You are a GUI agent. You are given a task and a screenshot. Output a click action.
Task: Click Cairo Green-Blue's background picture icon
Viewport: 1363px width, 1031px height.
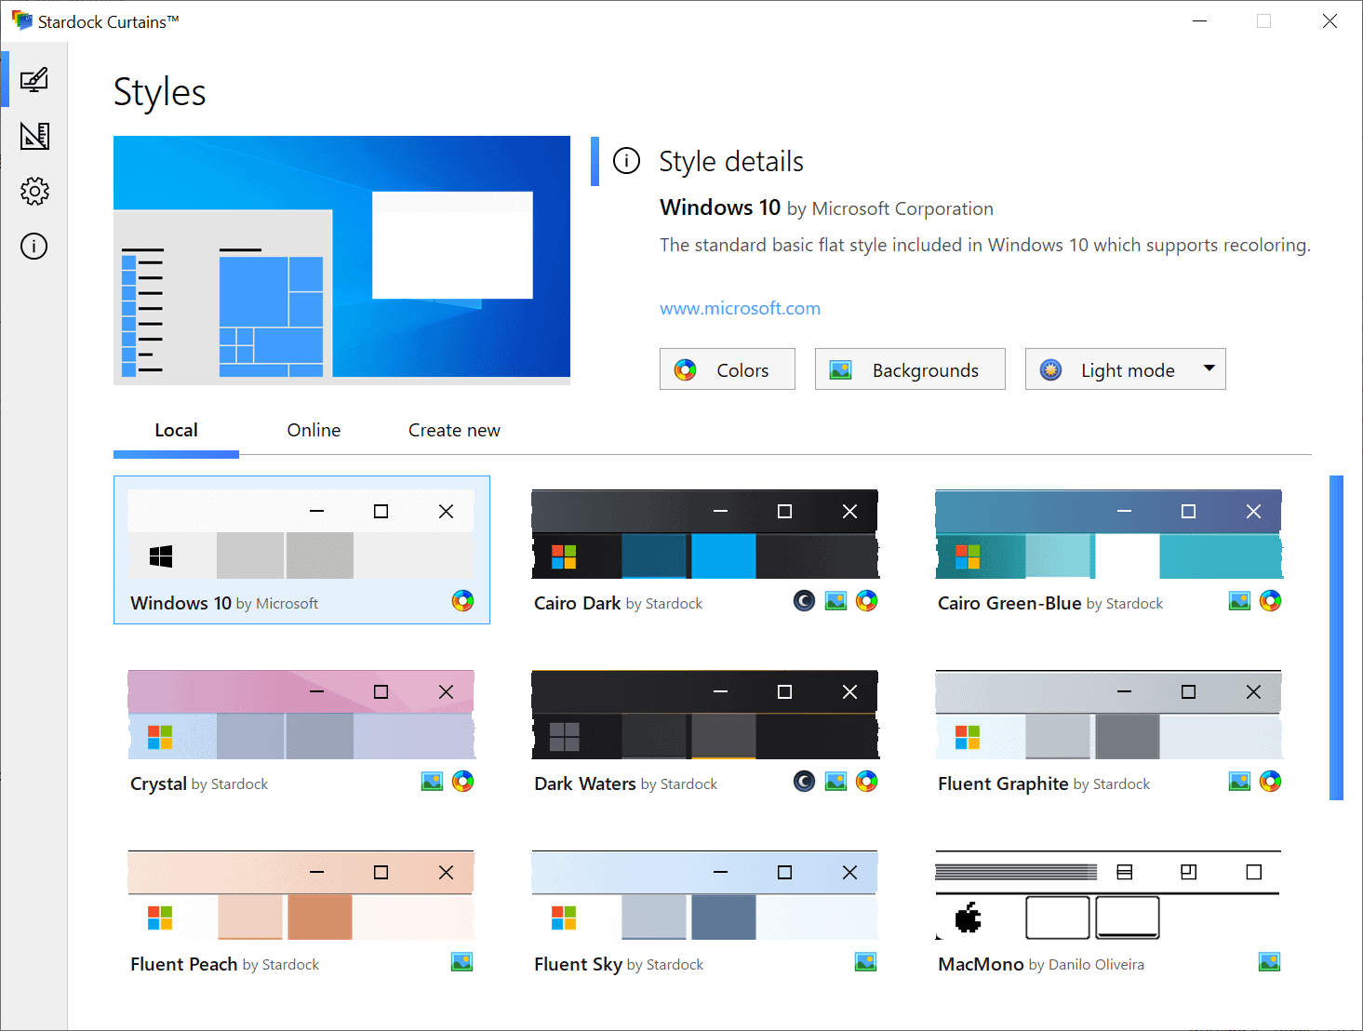tap(1240, 601)
